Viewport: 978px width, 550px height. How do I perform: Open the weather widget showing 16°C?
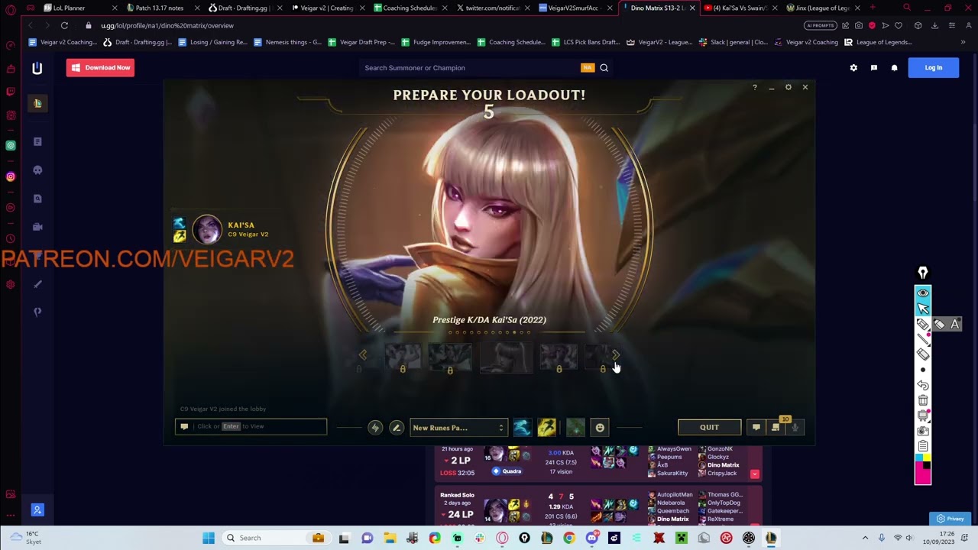25,538
